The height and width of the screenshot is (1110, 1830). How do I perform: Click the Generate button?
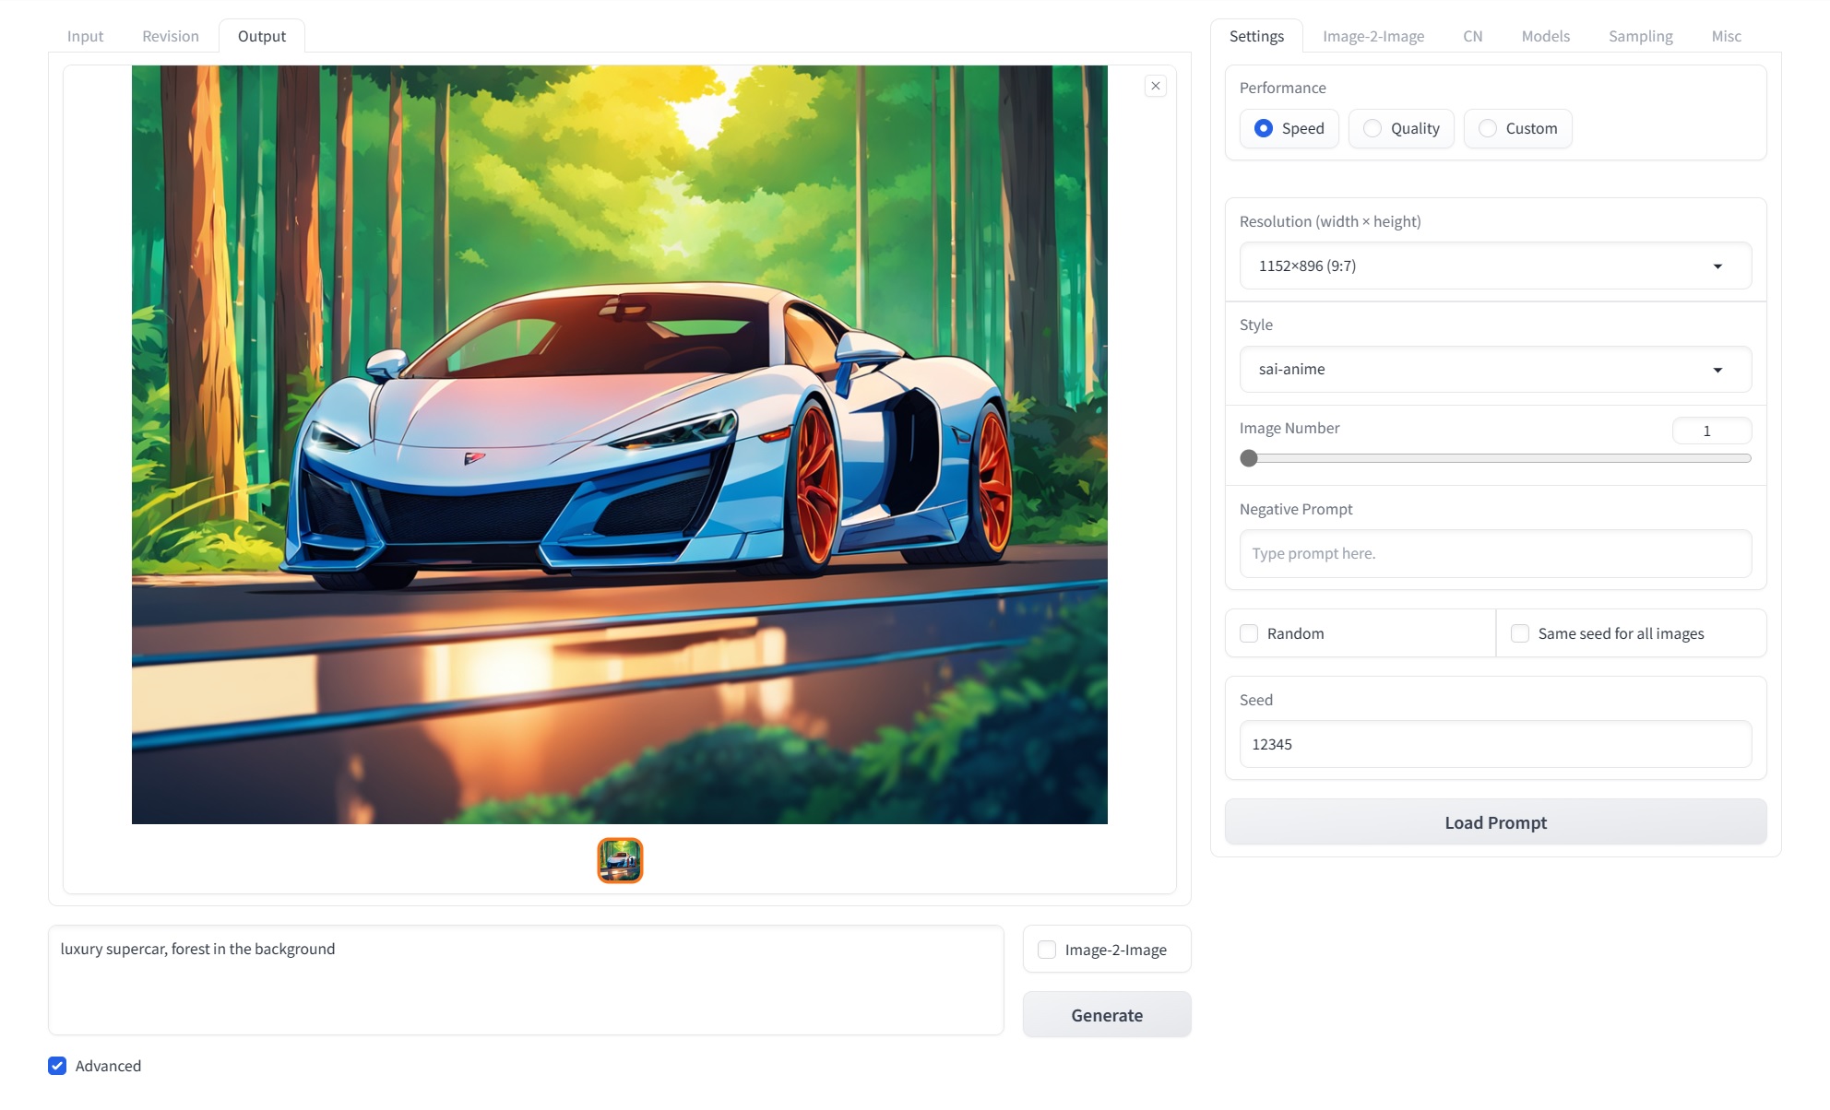point(1107,1015)
